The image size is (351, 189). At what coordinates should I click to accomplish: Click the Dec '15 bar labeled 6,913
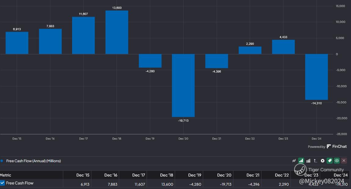17,43
